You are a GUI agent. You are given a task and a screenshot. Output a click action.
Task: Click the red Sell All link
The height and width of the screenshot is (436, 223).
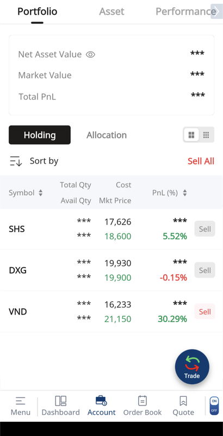click(201, 161)
